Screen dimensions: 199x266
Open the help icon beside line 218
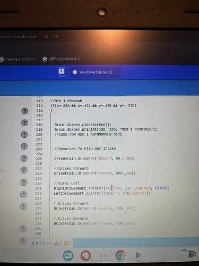pyautogui.click(x=24, y=123)
